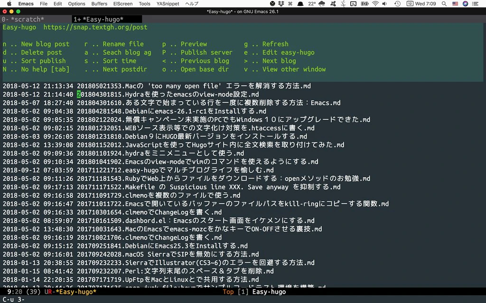This screenshot has width=486, height=303.
Task: Open the Options menu
Action: pyautogui.click(x=76, y=4)
